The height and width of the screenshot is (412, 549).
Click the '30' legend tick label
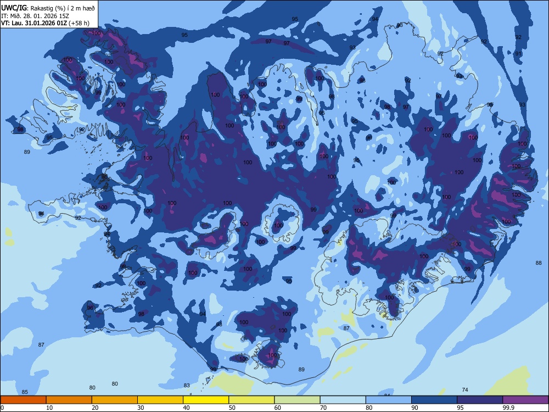click(141, 408)
